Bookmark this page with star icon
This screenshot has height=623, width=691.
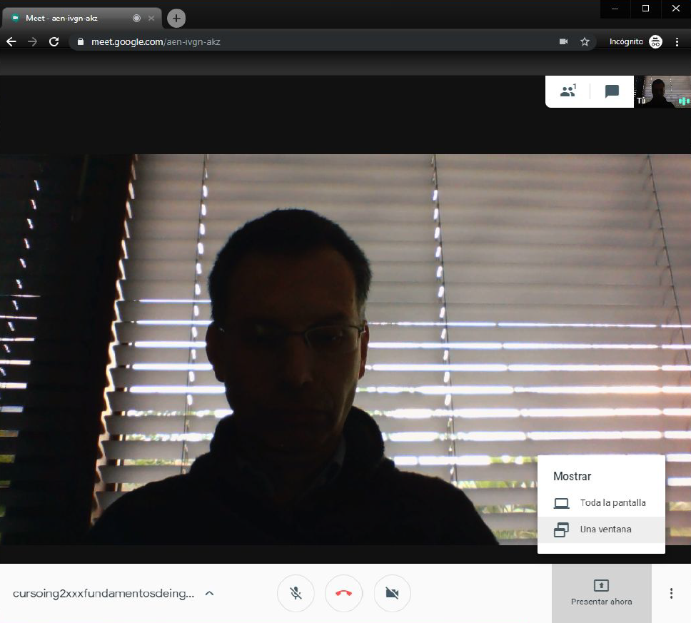[x=585, y=41]
